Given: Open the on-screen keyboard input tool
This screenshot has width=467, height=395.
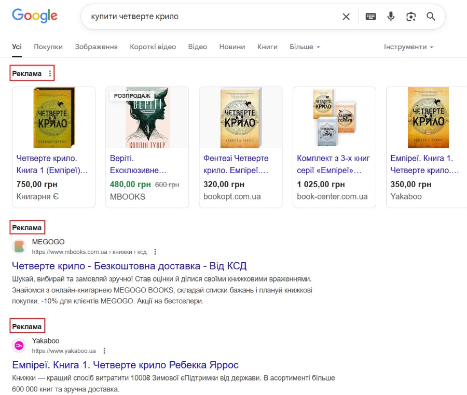Looking at the screenshot, I should pos(370,17).
